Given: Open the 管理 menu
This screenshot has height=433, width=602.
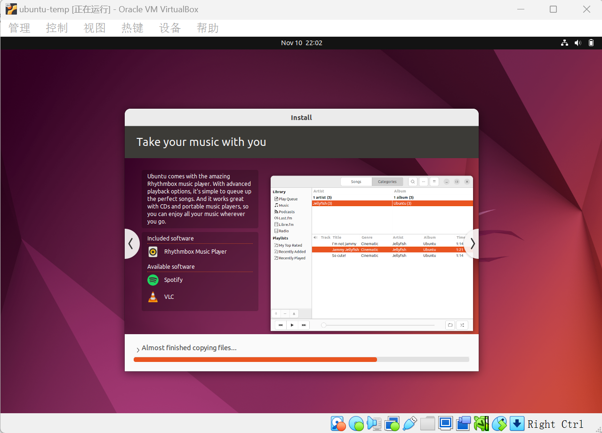Looking at the screenshot, I should coord(19,28).
